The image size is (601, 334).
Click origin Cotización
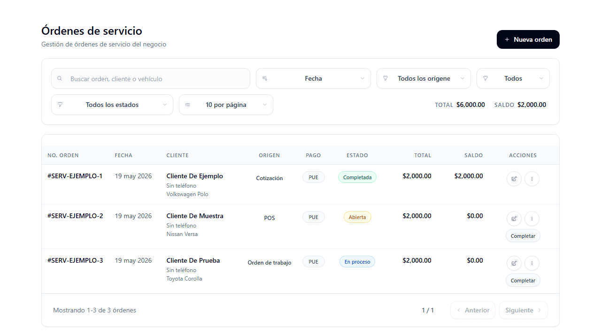click(x=270, y=178)
